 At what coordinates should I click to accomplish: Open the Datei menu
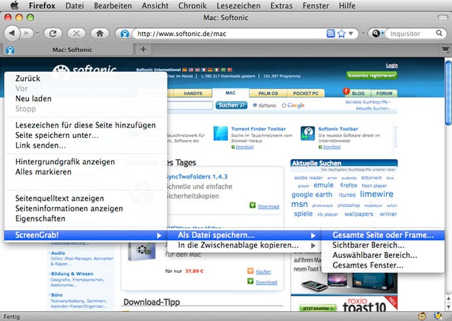pyautogui.click(x=74, y=5)
